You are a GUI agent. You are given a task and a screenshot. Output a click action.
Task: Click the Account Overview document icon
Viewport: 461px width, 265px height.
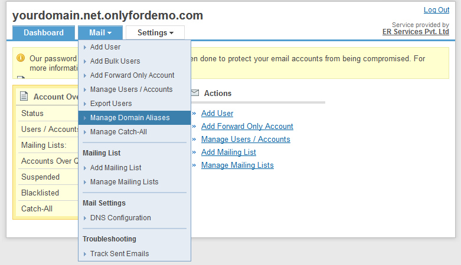coord(24,97)
